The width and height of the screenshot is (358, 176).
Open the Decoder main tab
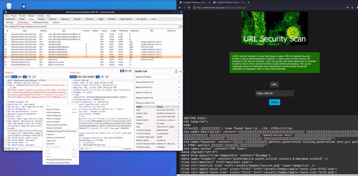[77, 19]
